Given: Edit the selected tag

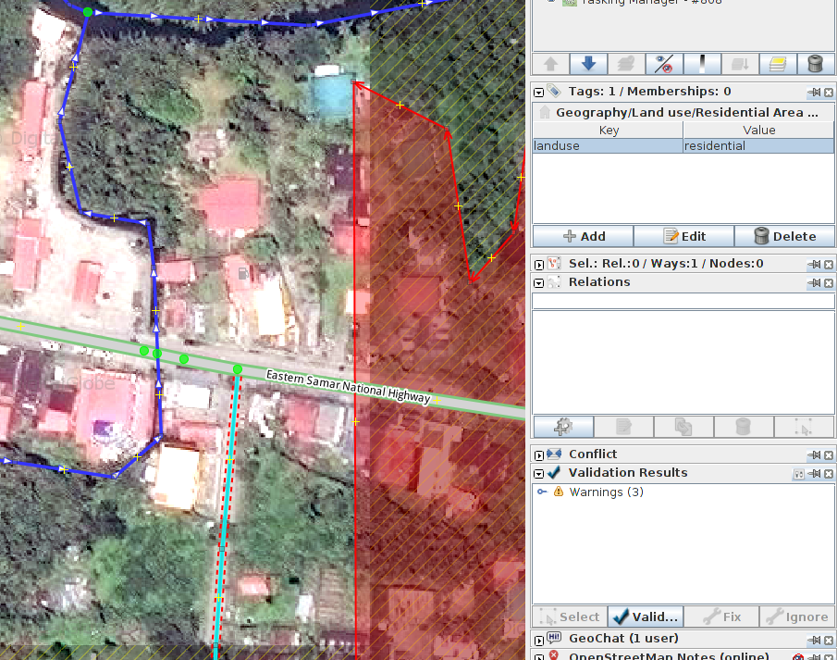Looking at the screenshot, I should pyautogui.click(x=683, y=236).
